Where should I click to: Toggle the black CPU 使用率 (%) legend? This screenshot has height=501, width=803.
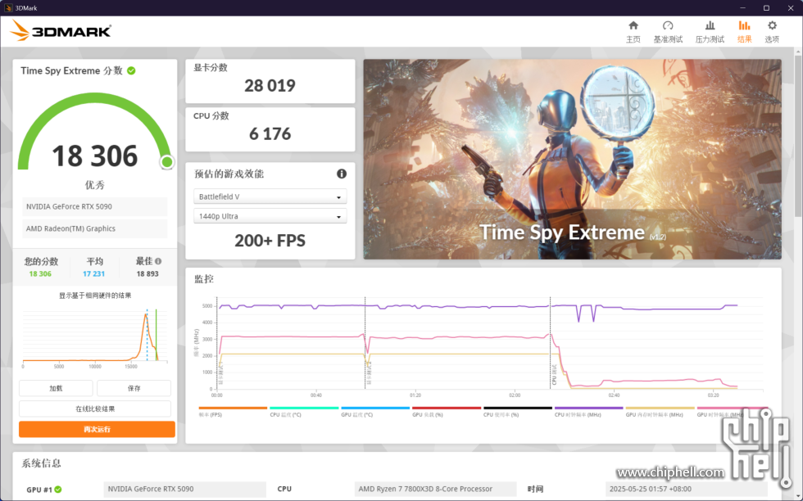pos(517,408)
